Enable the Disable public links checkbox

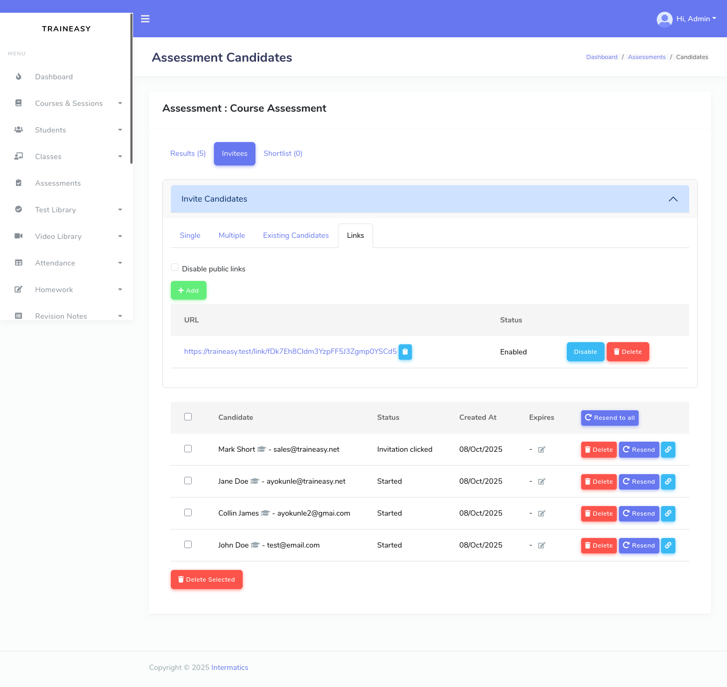[175, 268]
